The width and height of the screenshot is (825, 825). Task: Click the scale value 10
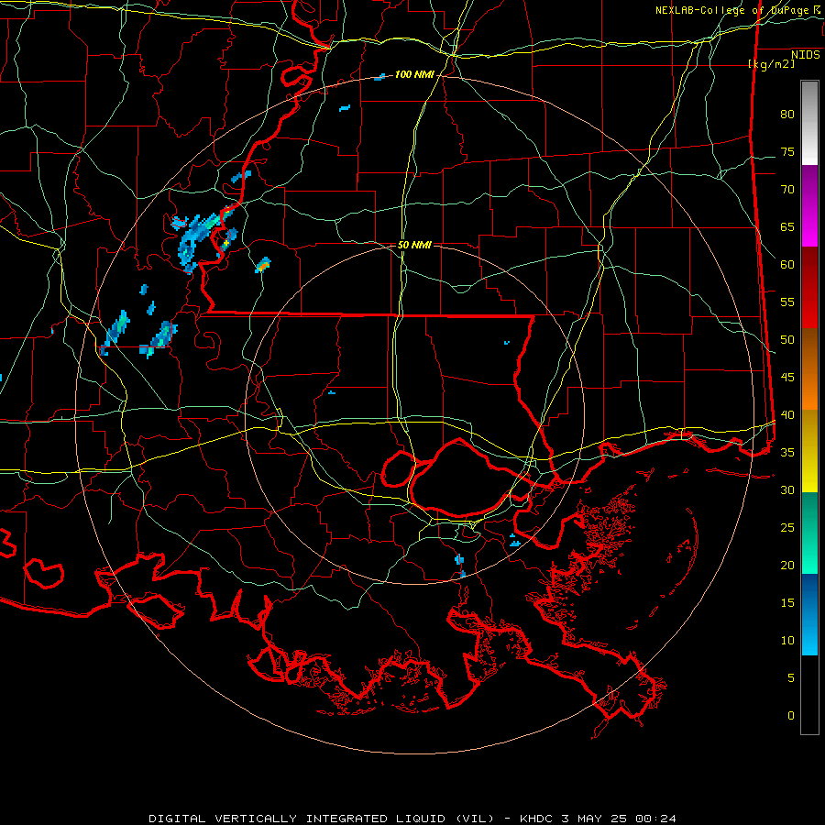[787, 641]
